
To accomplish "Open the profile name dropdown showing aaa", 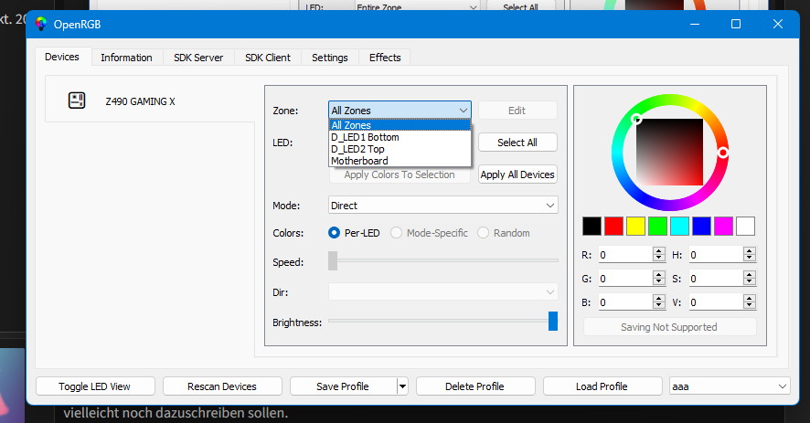I will pyautogui.click(x=730, y=386).
